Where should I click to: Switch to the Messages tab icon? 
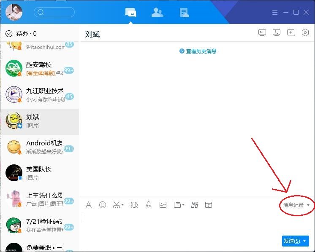[130, 12]
